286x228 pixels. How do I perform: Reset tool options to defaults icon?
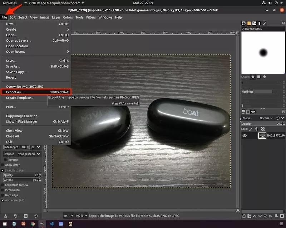pyautogui.click(x=36, y=216)
